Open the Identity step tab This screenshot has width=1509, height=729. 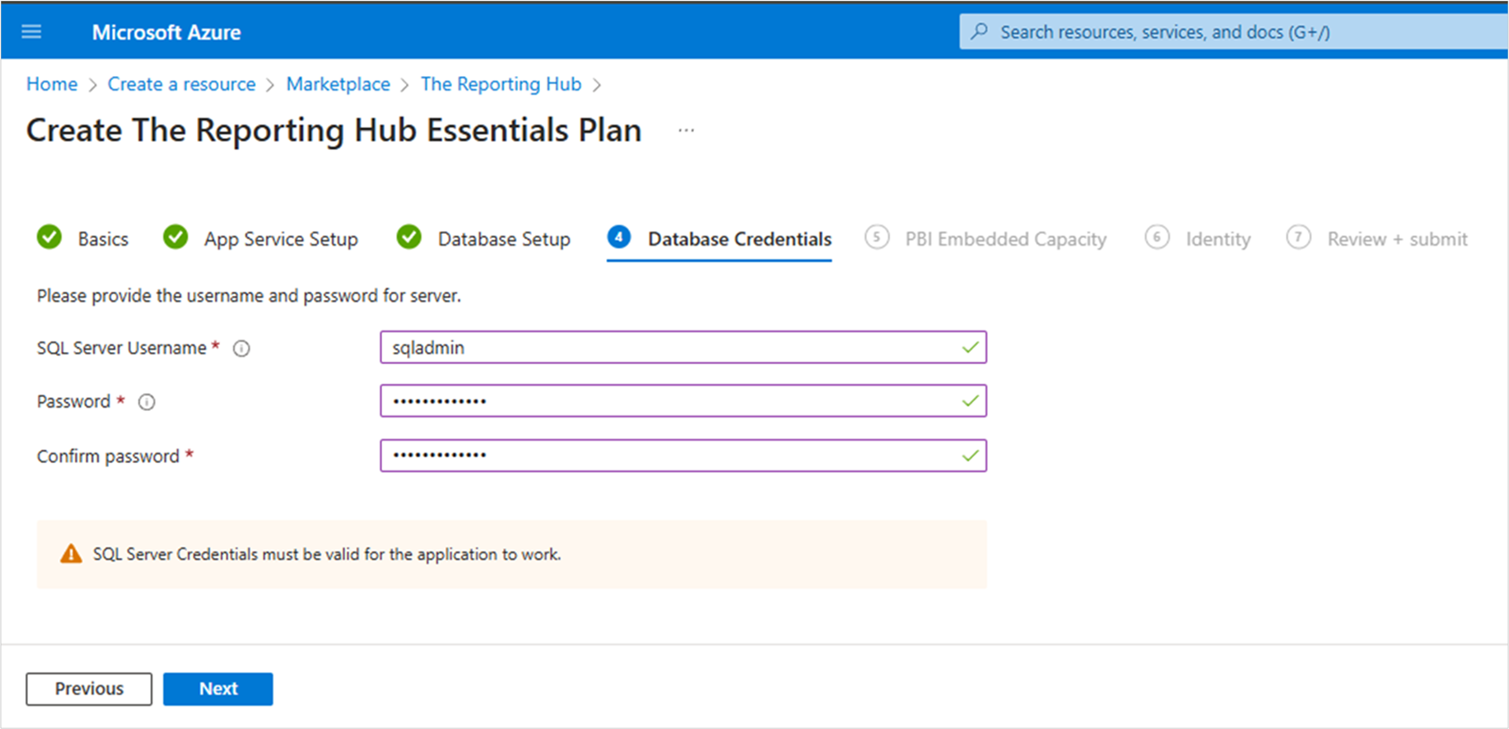[x=1217, y=239]
